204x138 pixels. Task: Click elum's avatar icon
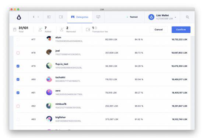(x=49, y=39)
